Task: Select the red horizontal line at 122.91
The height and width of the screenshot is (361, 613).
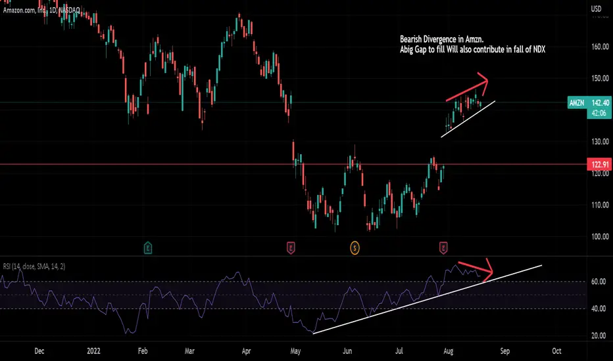Action: (293, 164)
